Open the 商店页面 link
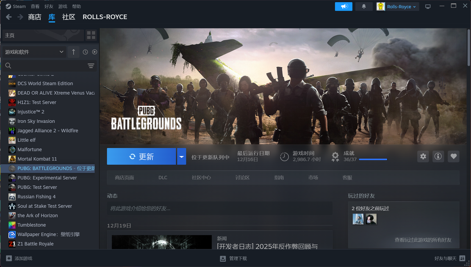Viewport: 471px width, 267px height. (124, 178)
